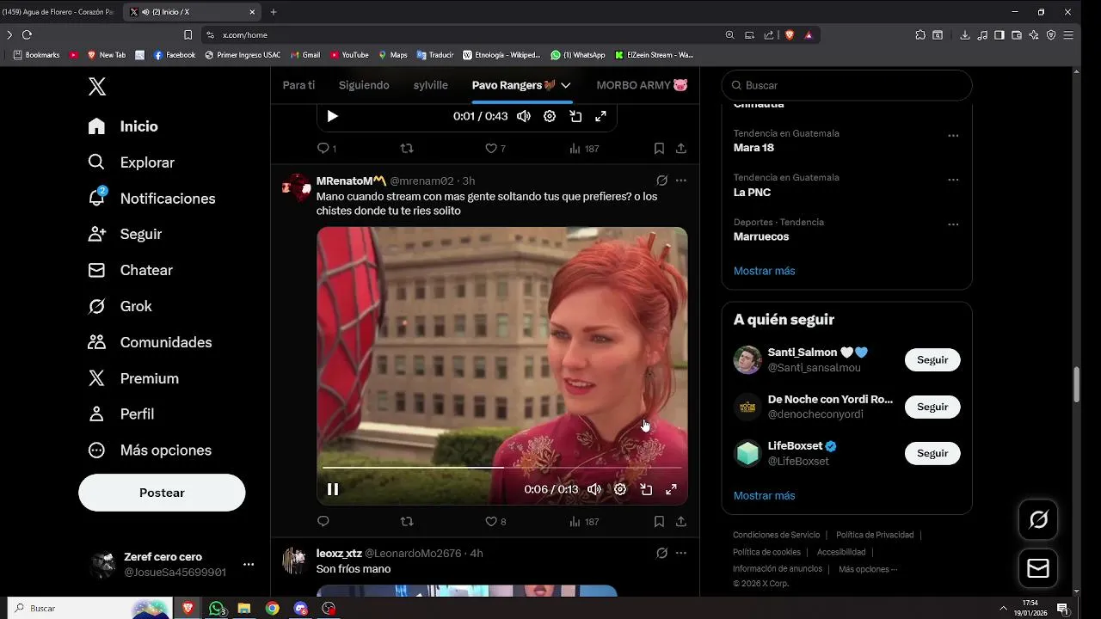Open the floating Grok button

(1038, 519)
